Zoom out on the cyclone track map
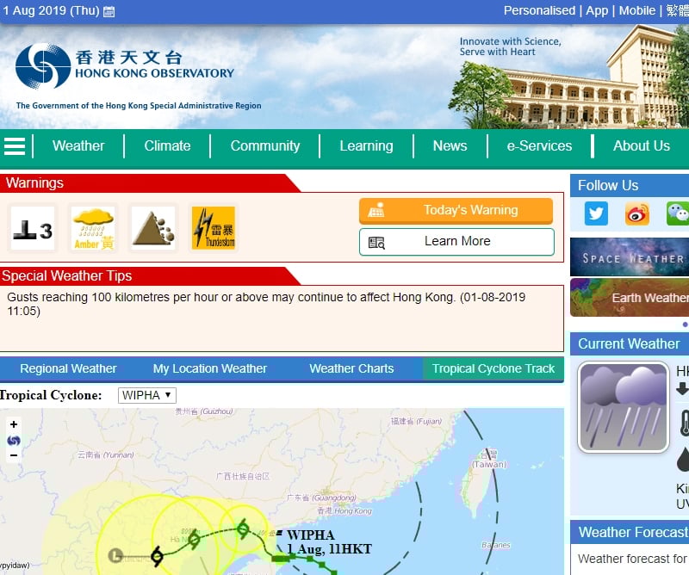The width and height of the screenshot is (689, 575). pyautogui.click(x=14, y=455)
